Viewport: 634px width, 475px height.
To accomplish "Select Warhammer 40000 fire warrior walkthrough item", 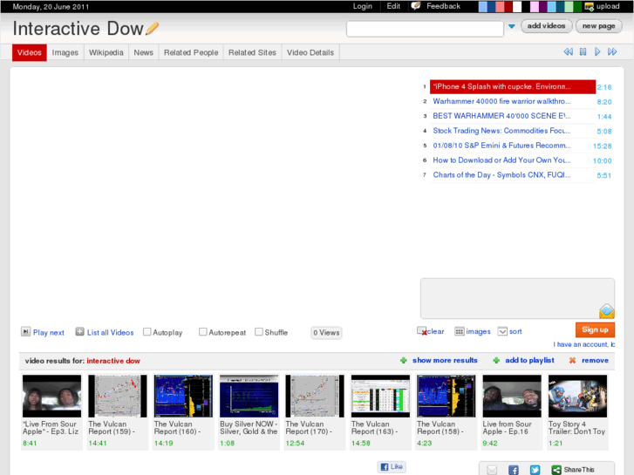I will 513,101.
